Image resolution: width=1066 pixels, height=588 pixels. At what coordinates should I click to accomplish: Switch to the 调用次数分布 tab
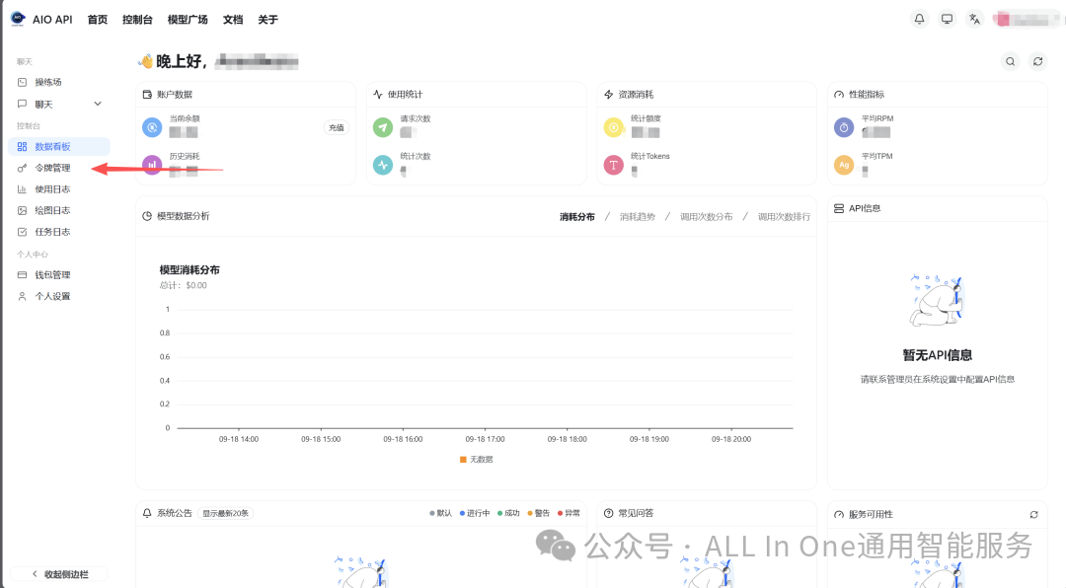click(x=707, y=217)
